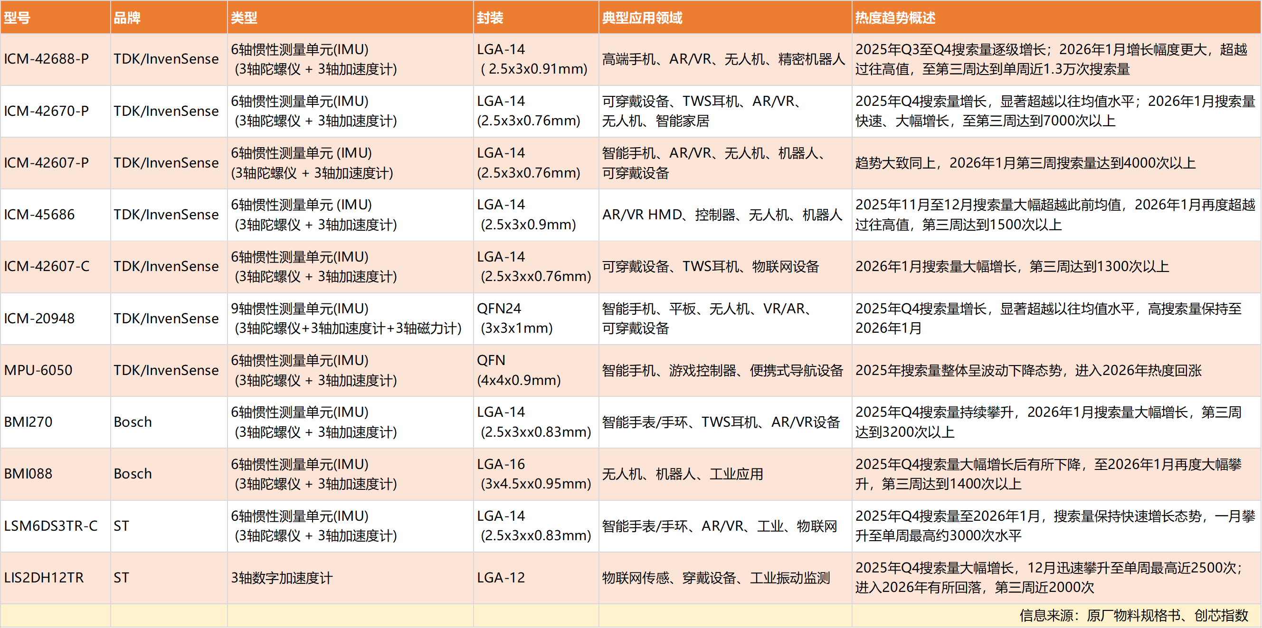Click the 典型应用领域 column header
1262x628 pixels.
tap(642, 18)
